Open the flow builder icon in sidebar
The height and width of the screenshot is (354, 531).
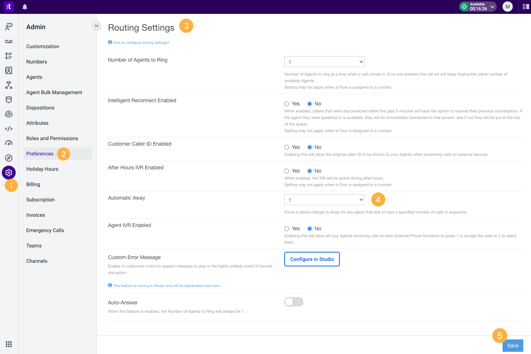point(9,85)
